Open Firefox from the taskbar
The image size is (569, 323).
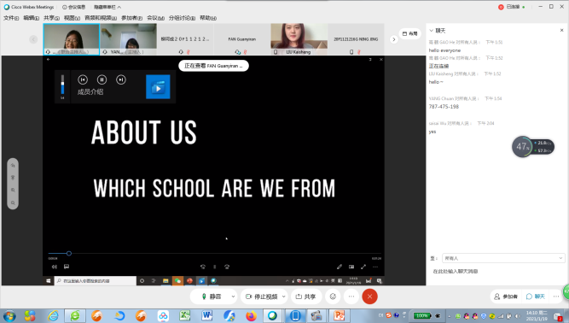click(x=251, y=315)
